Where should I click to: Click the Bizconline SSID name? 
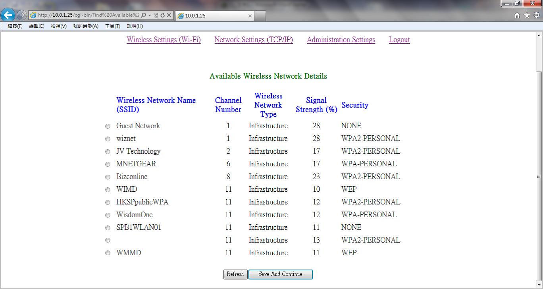(132, 177)
